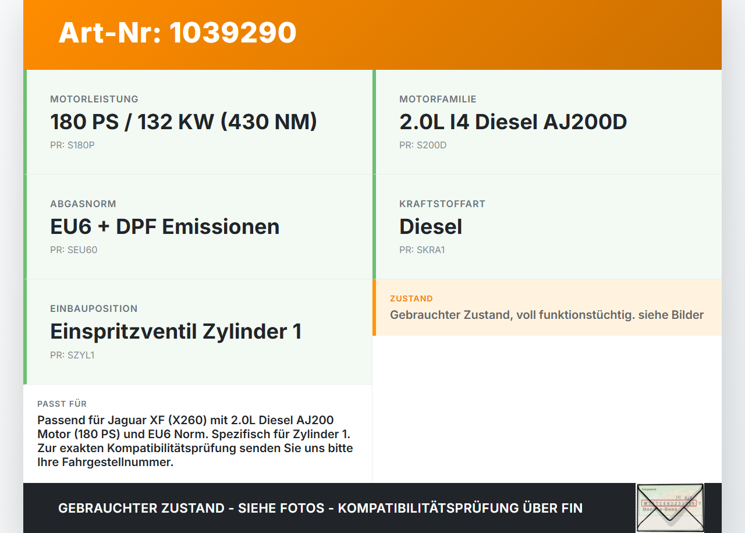Select the PR: S180P code text
The image size is (745, 533).
(x=72, y=145)
